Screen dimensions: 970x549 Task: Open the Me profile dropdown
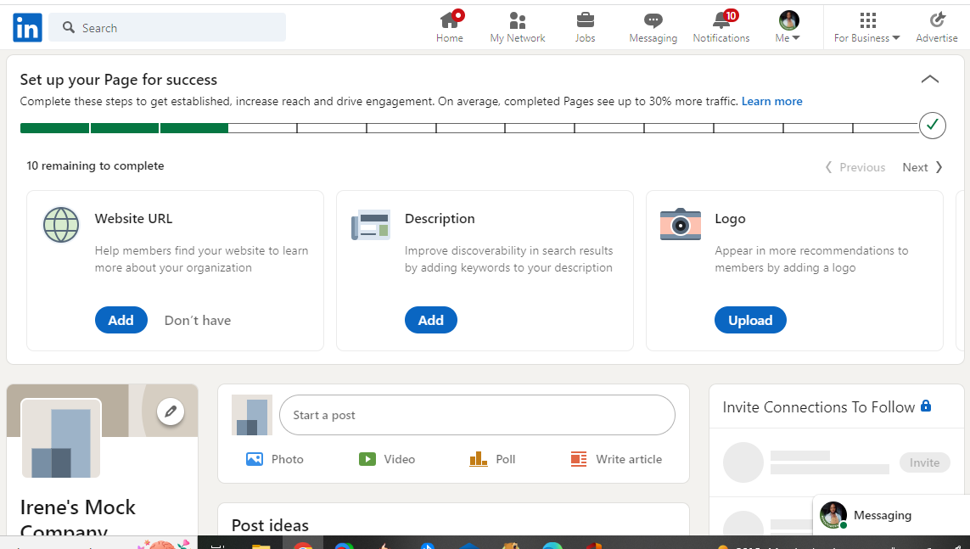tap(788, 26)
